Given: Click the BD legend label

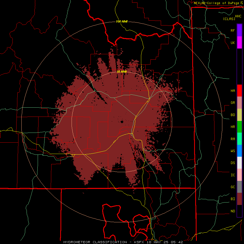Looking at the screenshot, I should tap(233, 115).
